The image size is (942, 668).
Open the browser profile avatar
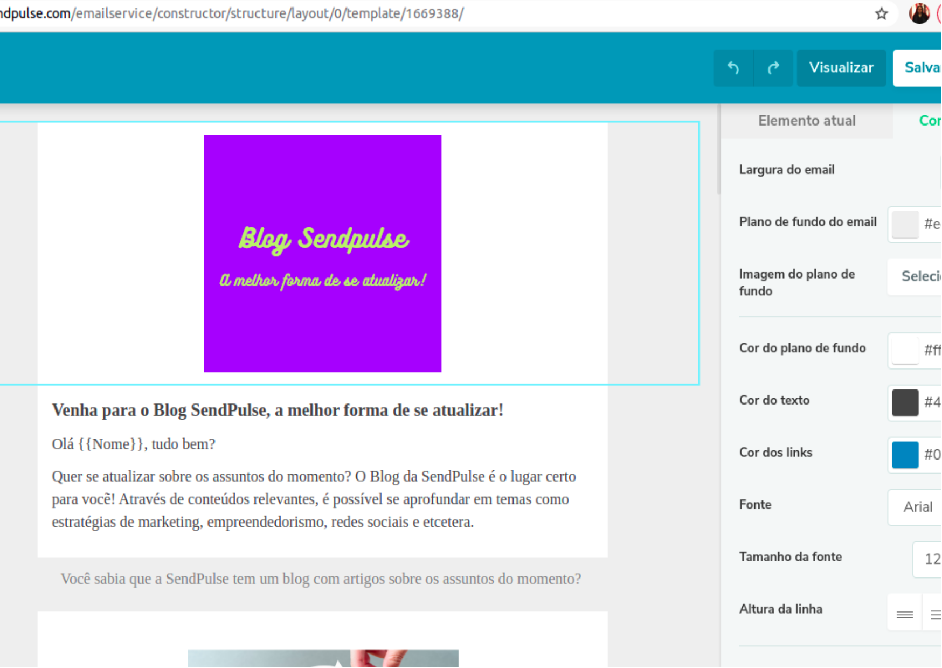click(x=919, y=13)
